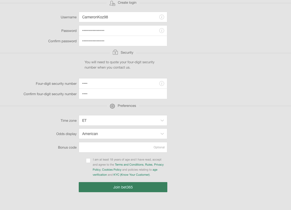This screenshot has width=291, height=210.
Task: Click the Password info icon
Action: [162, 31]
